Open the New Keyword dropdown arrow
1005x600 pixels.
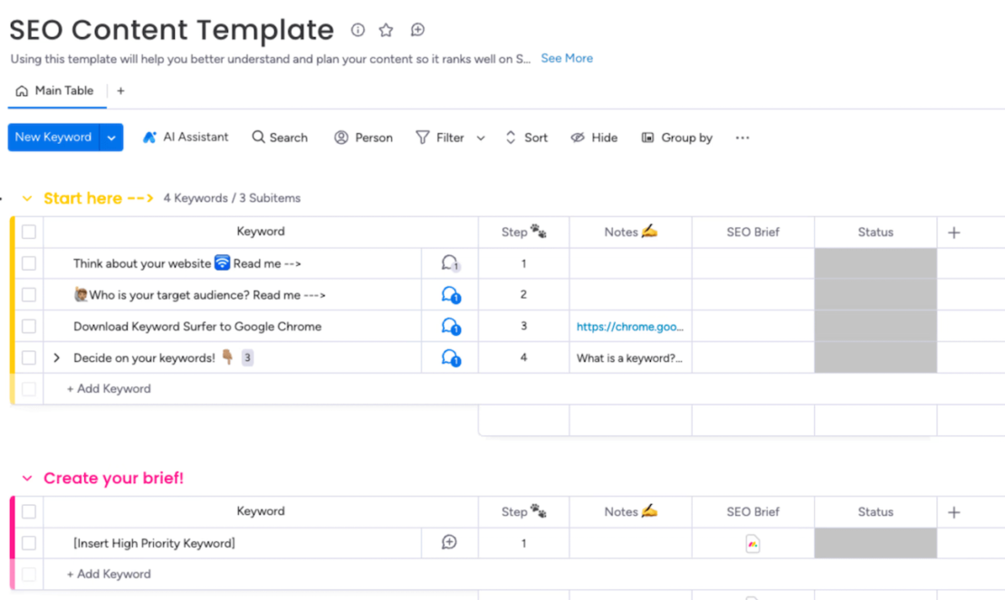click(x=111, y=138)
